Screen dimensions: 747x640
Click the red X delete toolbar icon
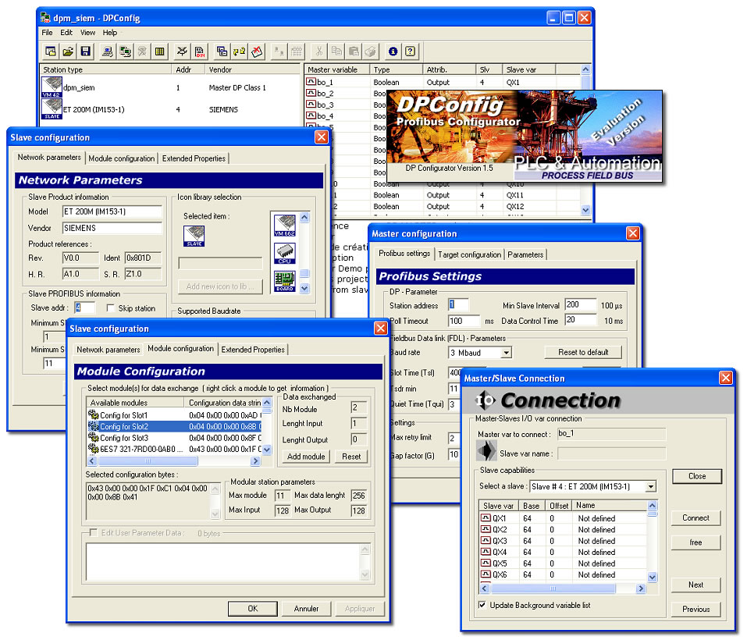click(x=258, y=52)
